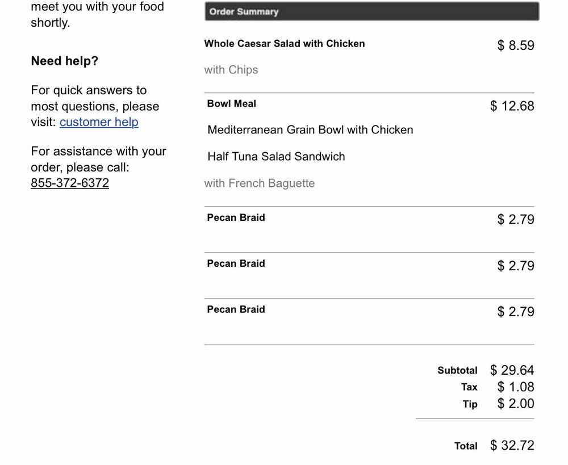Select the Half Tuna Salad Sandwich line
568x465 pixels.
pyautogui.click(x=276, y=157)
